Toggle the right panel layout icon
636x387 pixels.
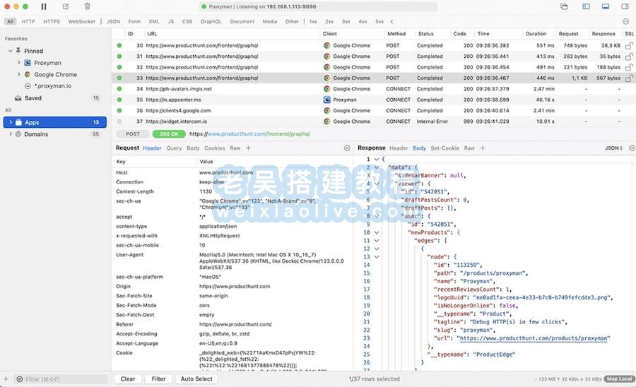(625, 6)
